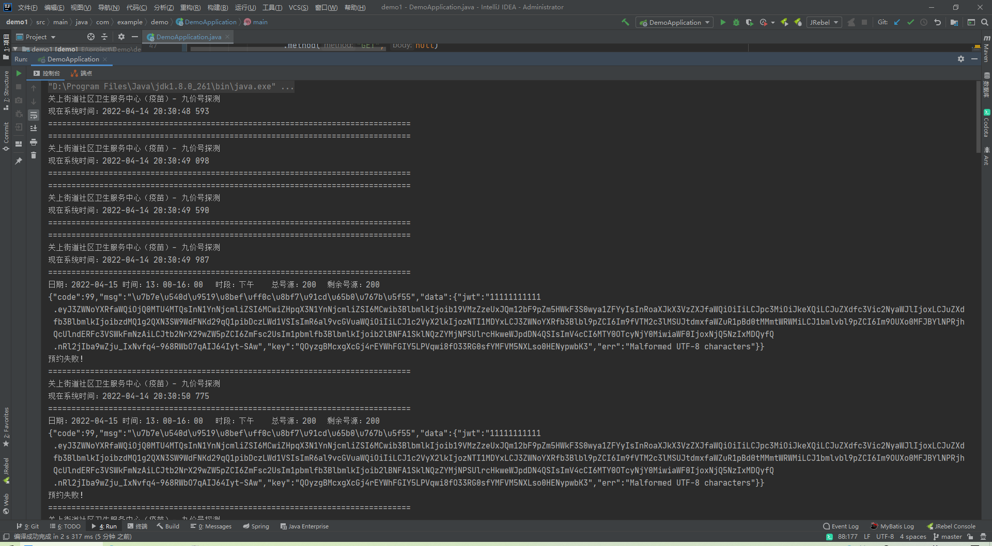Switch to the 端点 endpoints tab

(82, 73)
